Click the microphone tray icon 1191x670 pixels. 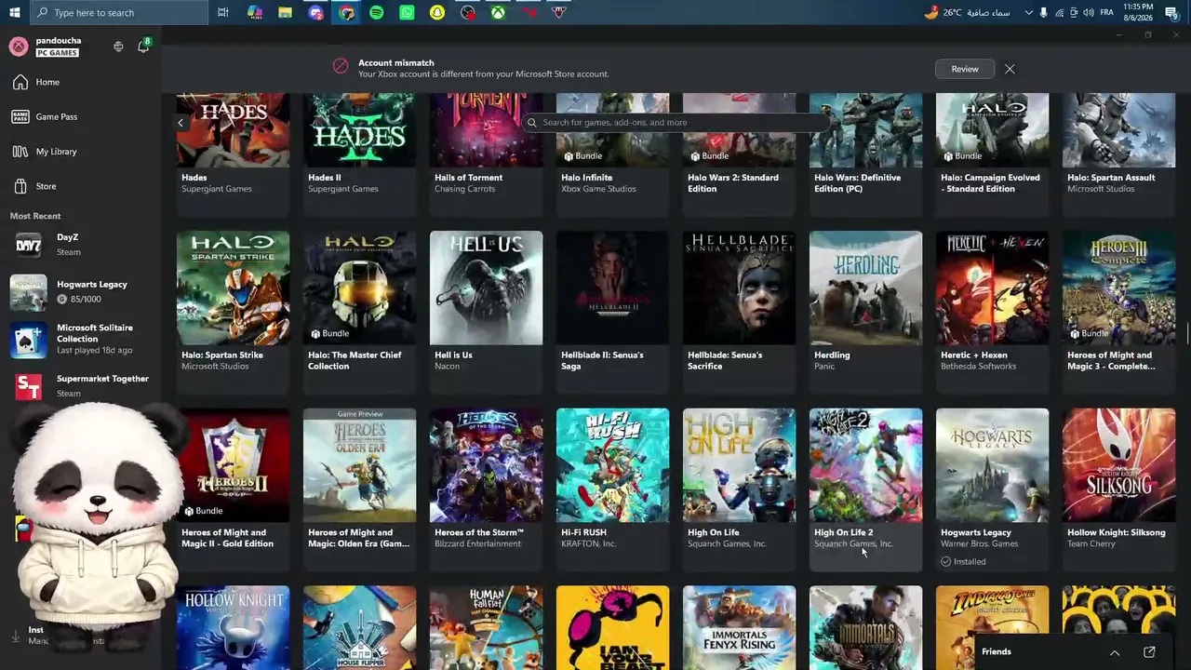[x=1043, y=12]
